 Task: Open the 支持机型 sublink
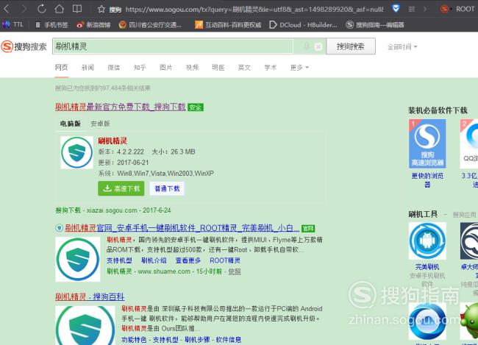(119, 260)
